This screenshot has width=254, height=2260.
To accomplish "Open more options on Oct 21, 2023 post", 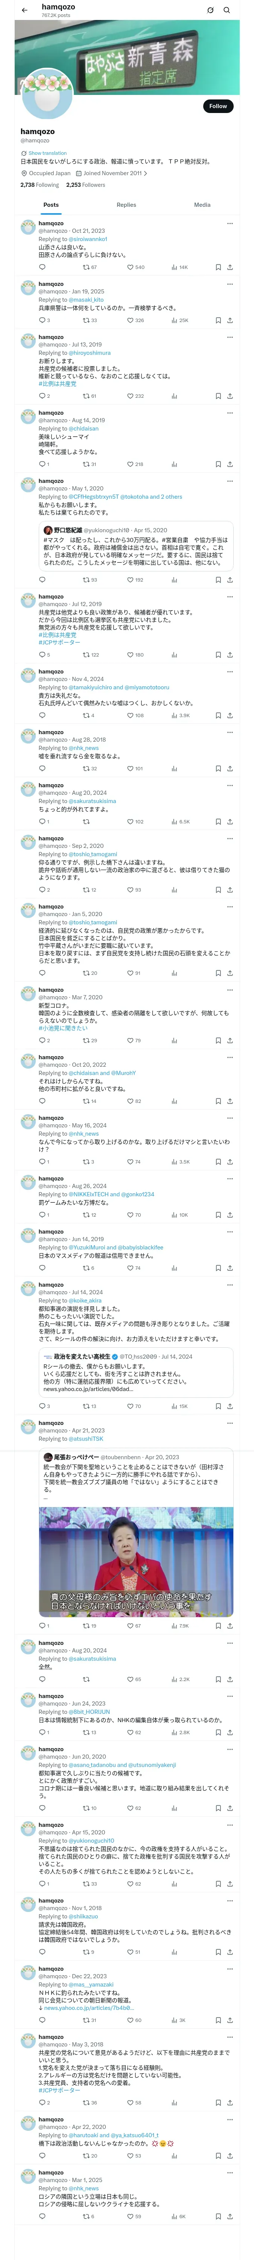I will [x=230, y=224].
